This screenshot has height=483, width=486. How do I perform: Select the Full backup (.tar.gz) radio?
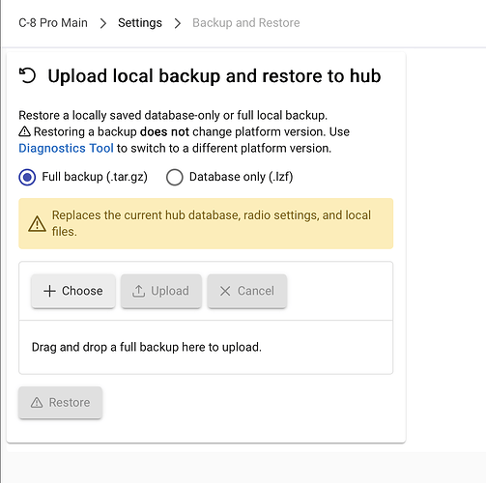[27, 177]
